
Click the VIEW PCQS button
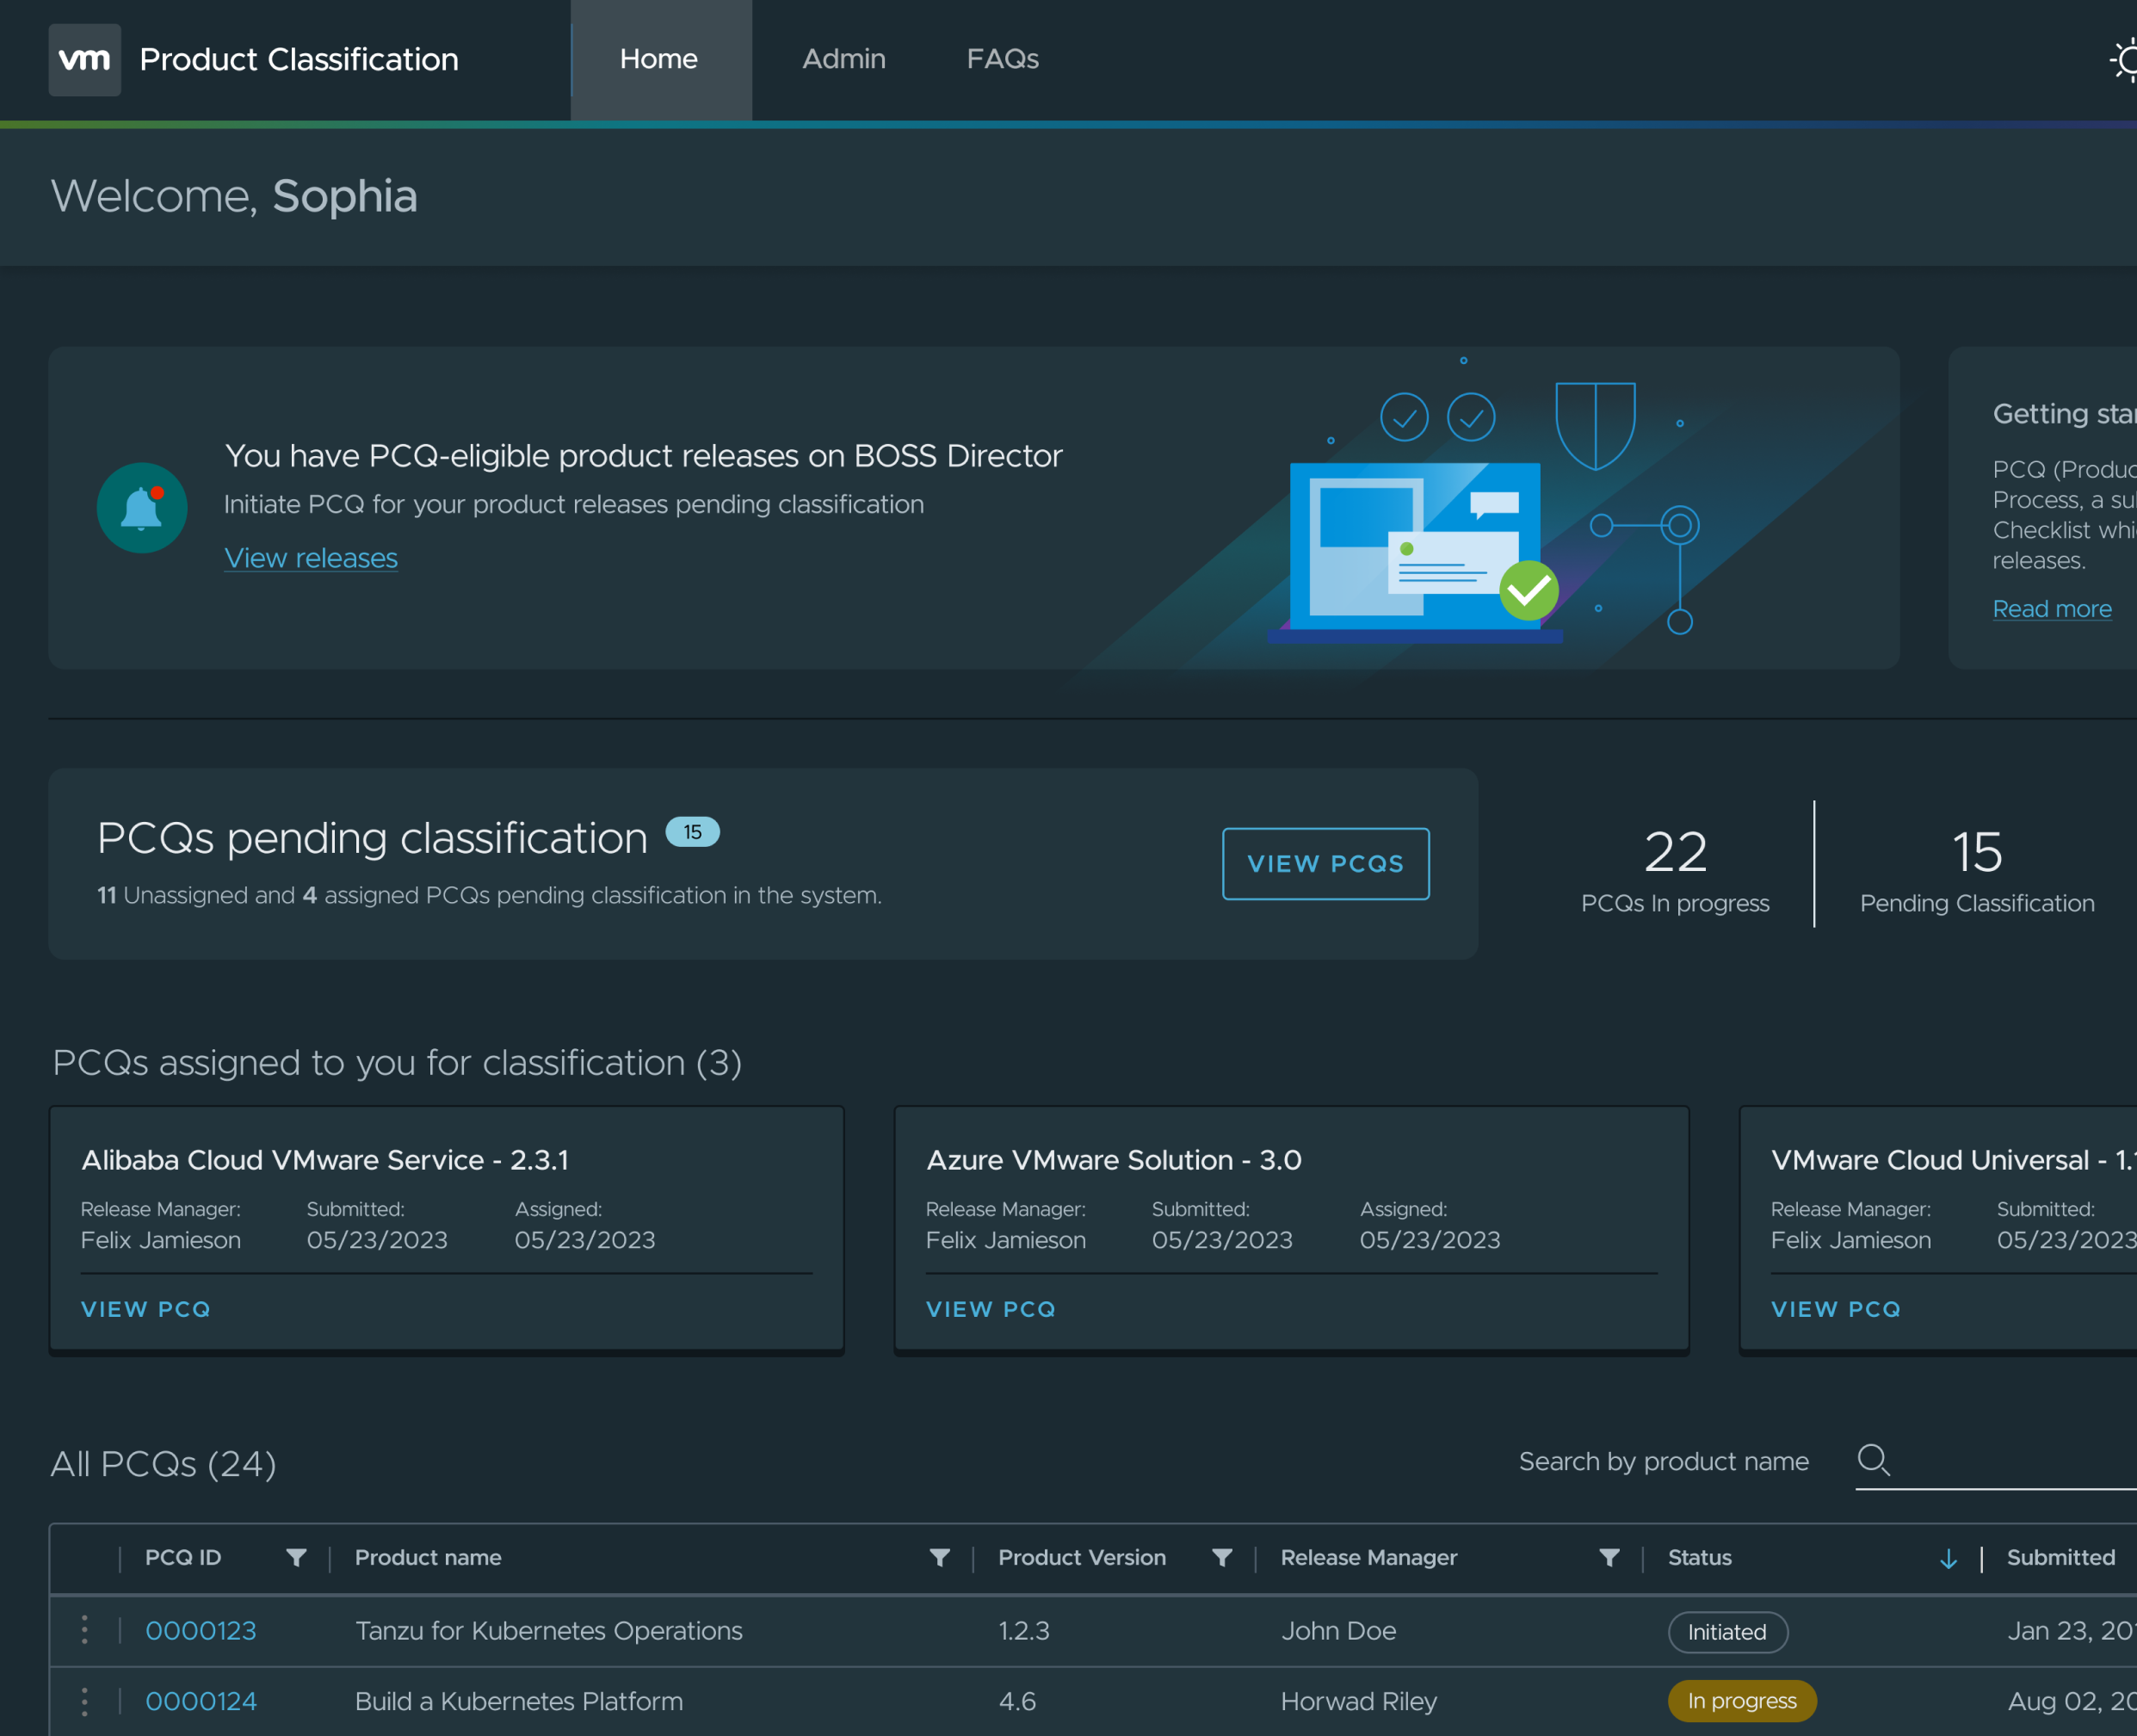tap(1326, 863)
